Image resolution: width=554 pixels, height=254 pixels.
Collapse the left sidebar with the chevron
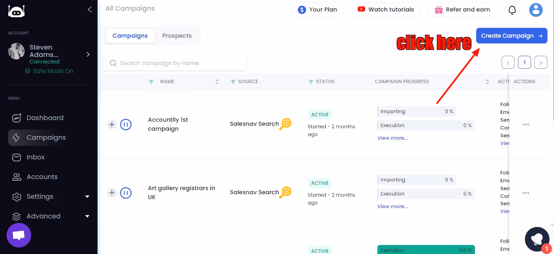pos(90,9)
